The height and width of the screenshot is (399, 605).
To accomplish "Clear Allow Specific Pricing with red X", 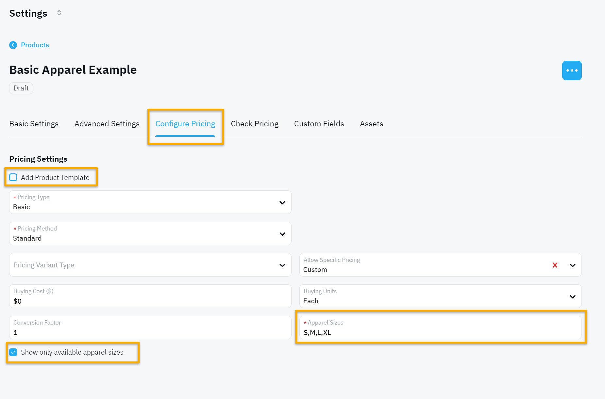I will (555, 265).
